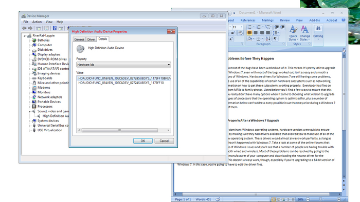
Task: Open the Help menu in Device Manager
Action: pyautogui.click(x=60, y=22)
